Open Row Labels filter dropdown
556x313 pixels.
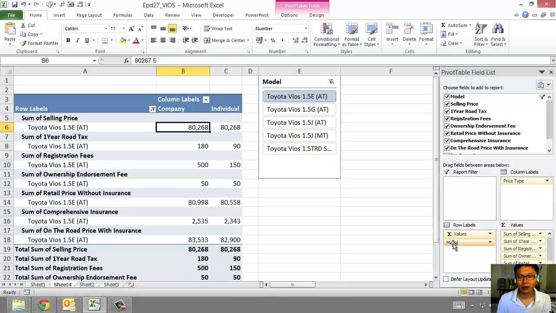(152, 109)
